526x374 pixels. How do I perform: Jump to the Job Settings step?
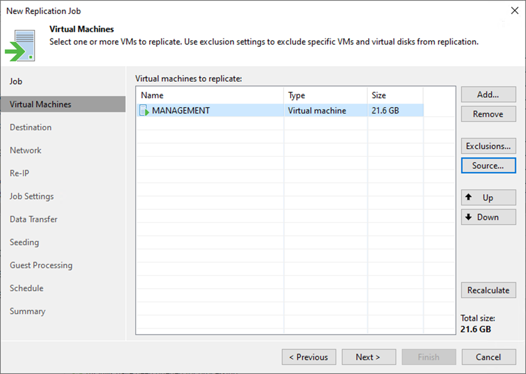point(32,196)
